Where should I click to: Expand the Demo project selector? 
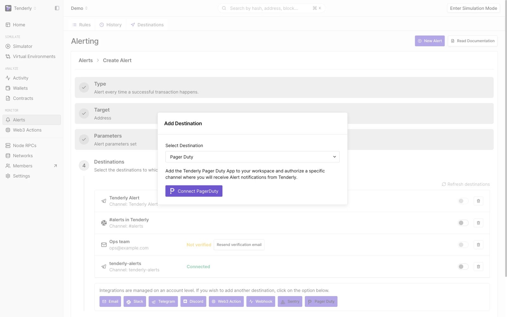tap(79, 8)
